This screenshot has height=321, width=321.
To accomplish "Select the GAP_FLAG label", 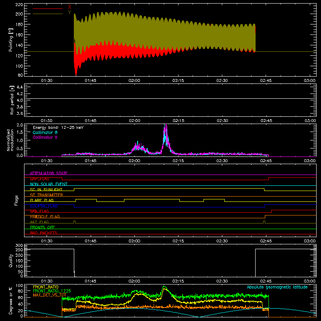I will [x=39, y=179].
